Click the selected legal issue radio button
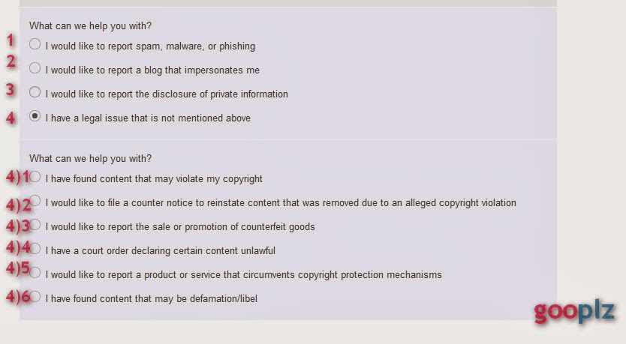 (35, 116)
